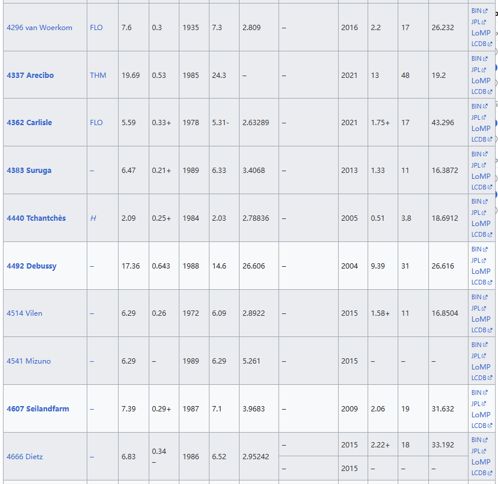
Task: Open LoMP link in the 4383 Suruga row
Action: coord(480,176)
